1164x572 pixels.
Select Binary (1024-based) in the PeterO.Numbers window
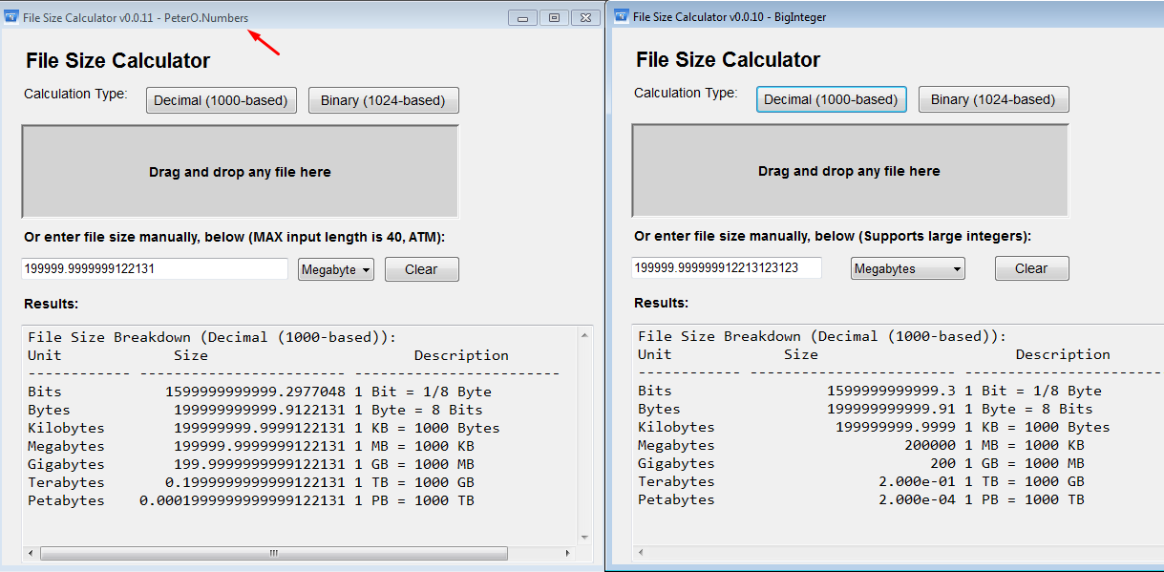pyautogui.click(x=383, y=100)
